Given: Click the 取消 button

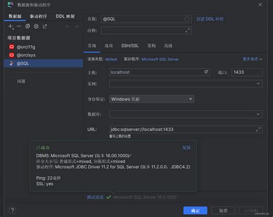Looking at the screenshot, I should click(x=223, y=211).
